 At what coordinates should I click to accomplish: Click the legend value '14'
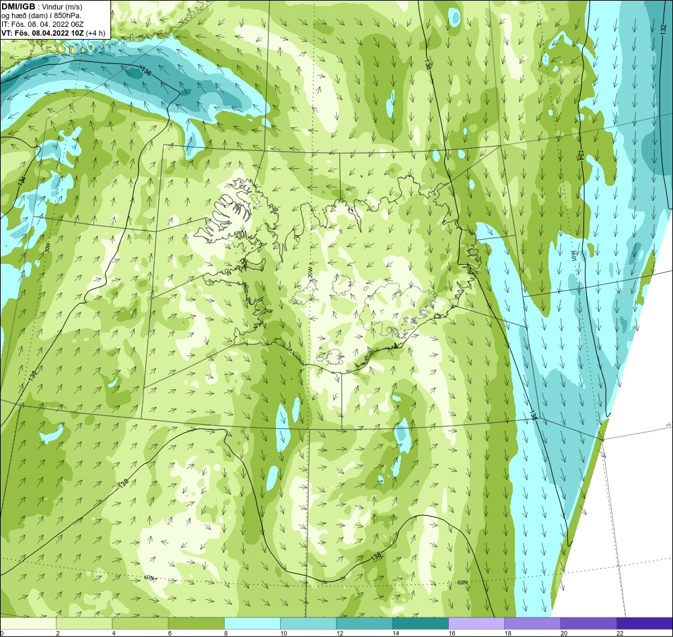(395, 633)
